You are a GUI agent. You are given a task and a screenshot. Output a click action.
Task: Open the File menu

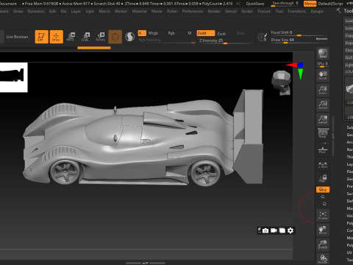point(63,11)
